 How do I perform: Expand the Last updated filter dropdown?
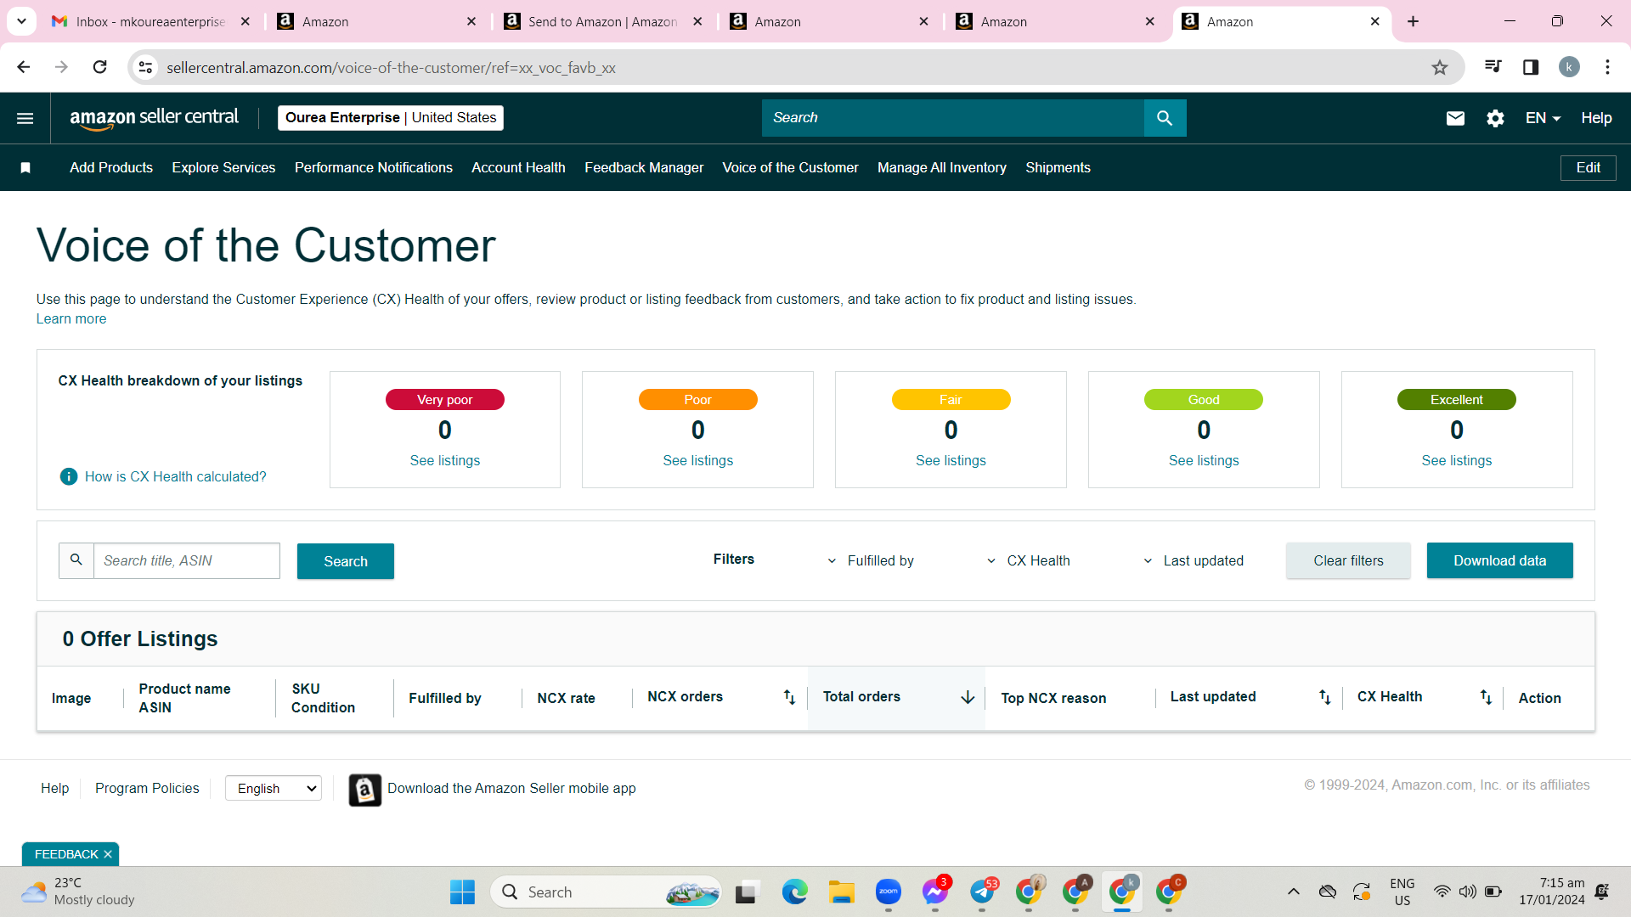pos(1194,561)
